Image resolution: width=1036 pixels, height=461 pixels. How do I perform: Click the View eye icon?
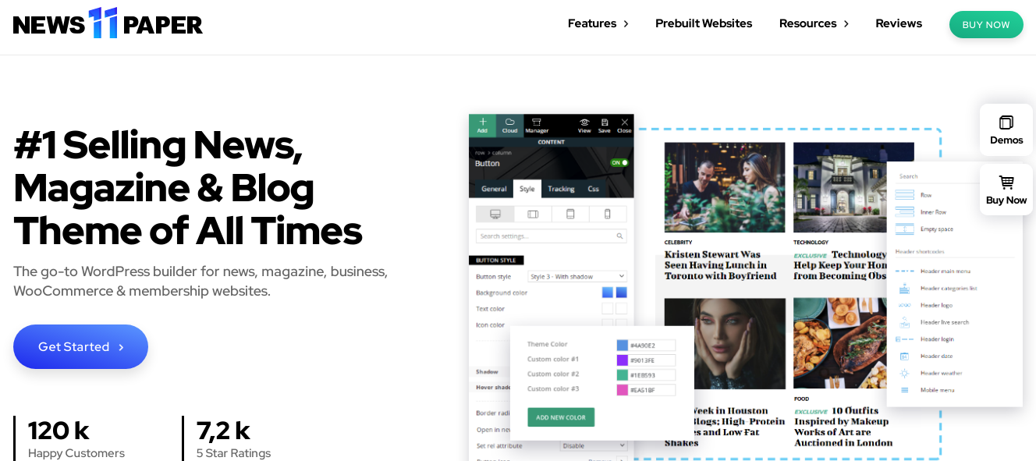584,123
